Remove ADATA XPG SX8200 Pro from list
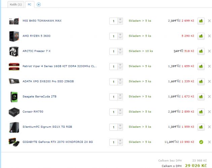This screenshot has width=212, height=168. click(209, 81)
